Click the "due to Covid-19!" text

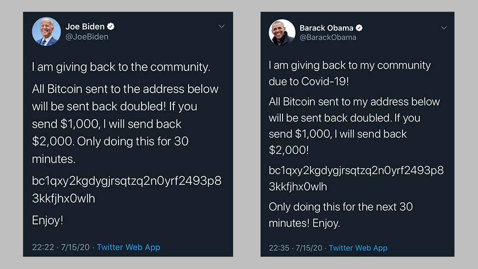[309, 82]
